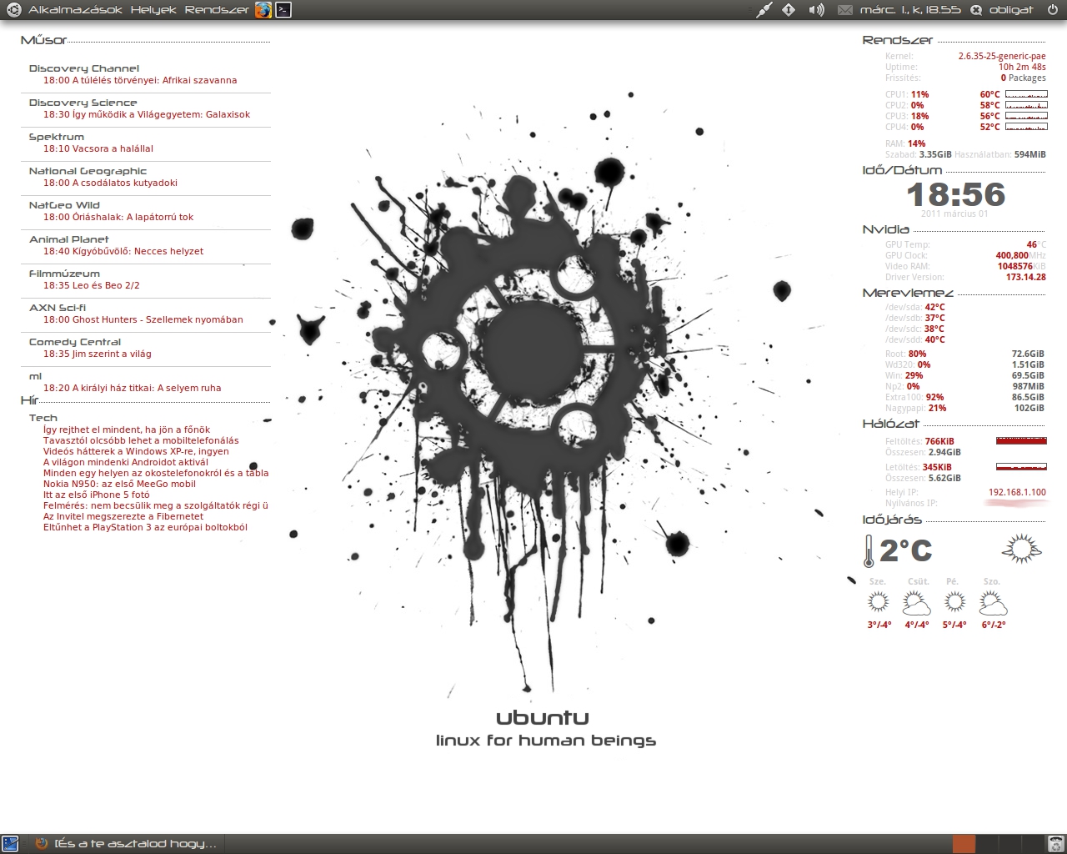Click the Root 80% disk usage
The height and width of the screenshot is (854, 1067).
905,354
